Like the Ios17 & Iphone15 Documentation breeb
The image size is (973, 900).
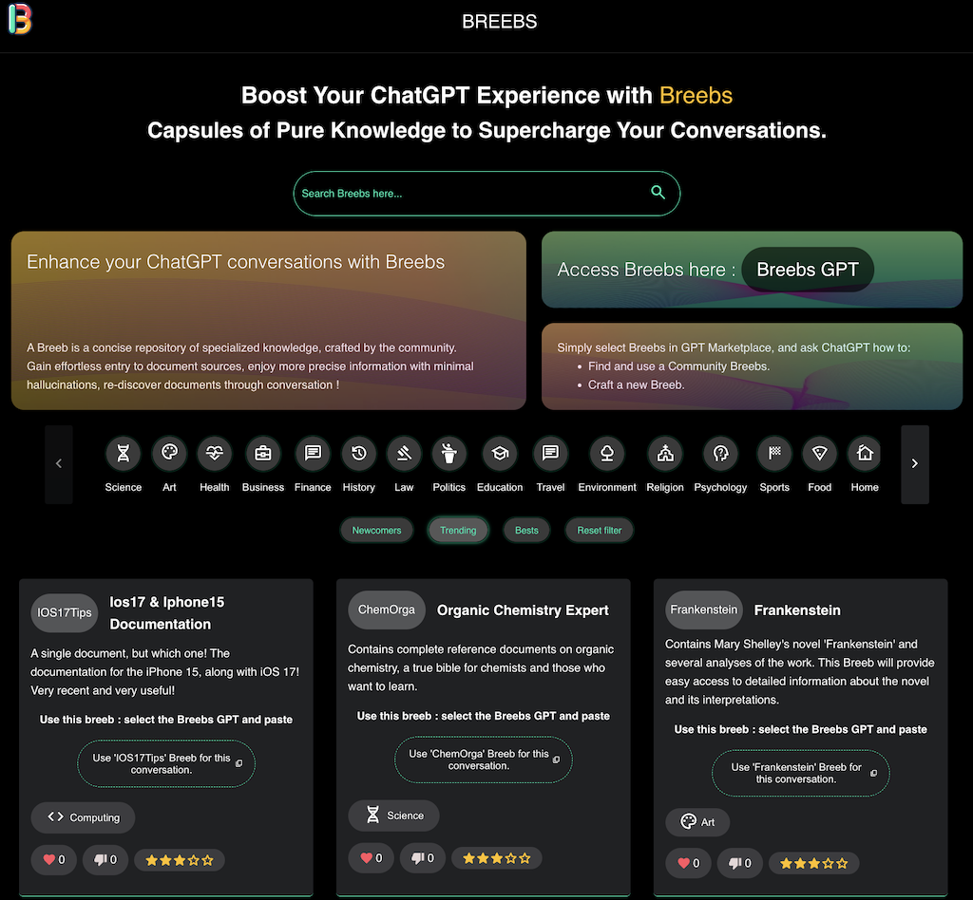54,860
